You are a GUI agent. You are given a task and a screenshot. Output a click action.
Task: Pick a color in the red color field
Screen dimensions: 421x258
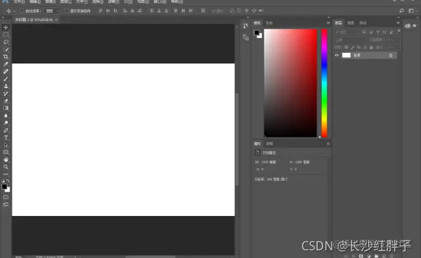(290, 83)
